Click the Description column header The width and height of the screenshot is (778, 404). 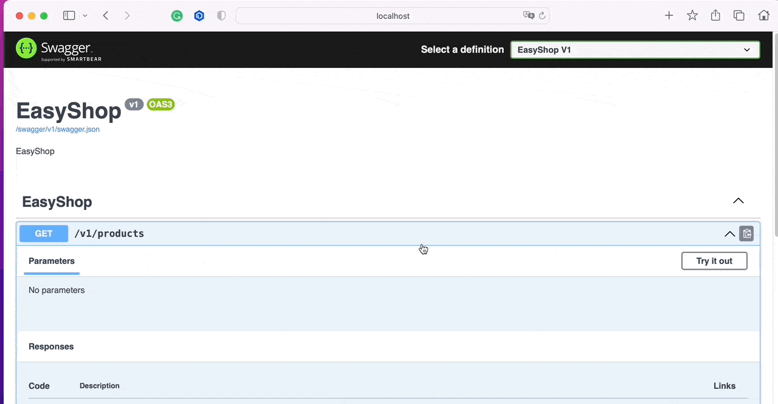point(100,386)
